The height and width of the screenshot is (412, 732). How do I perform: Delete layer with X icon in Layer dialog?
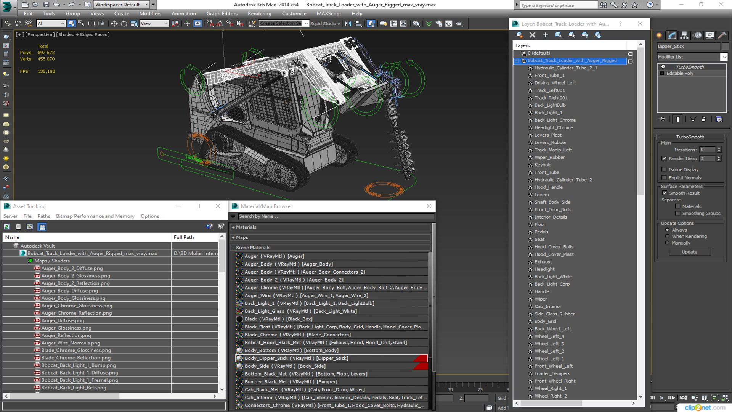(x=533, y=35)
